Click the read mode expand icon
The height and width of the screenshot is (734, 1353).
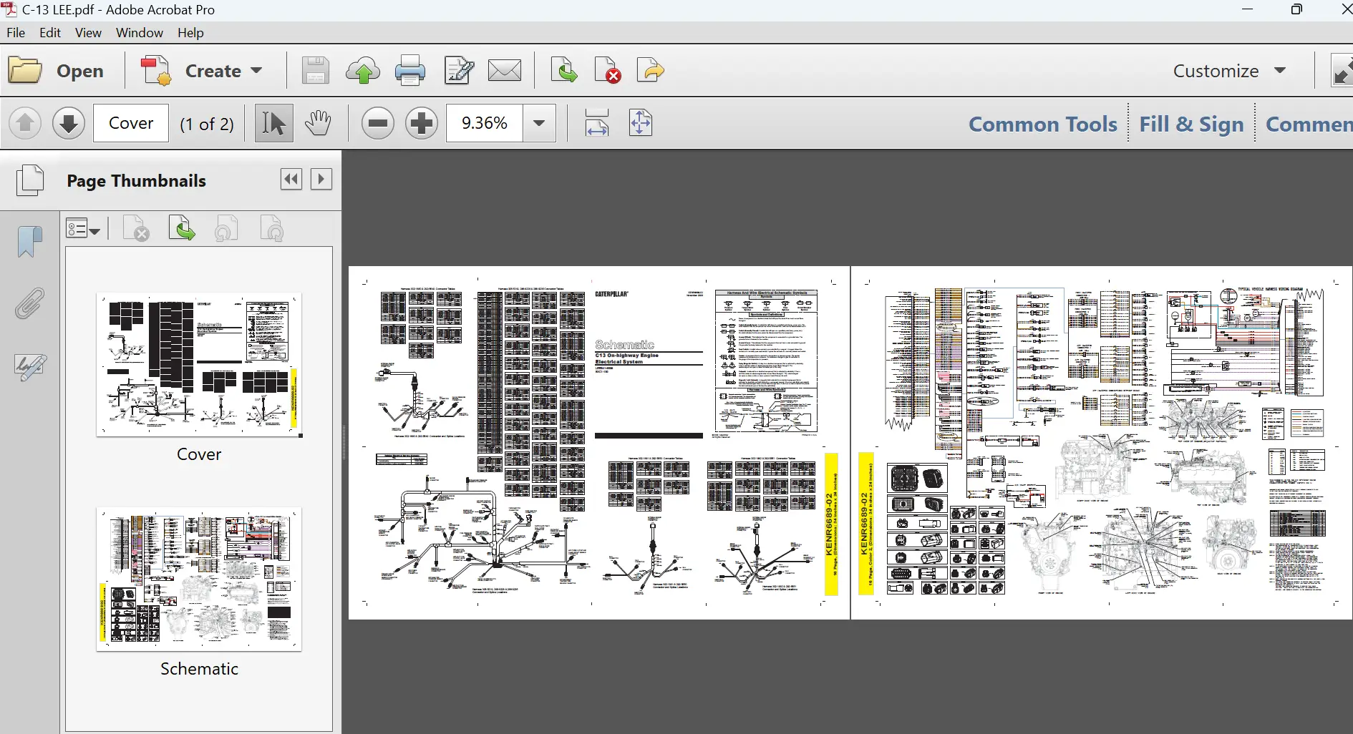[x=1341, y=71]
